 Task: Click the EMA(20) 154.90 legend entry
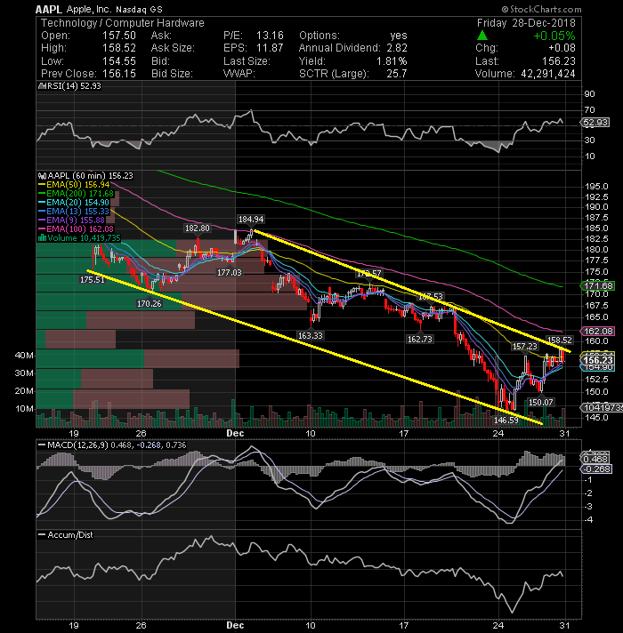point(77,202)
